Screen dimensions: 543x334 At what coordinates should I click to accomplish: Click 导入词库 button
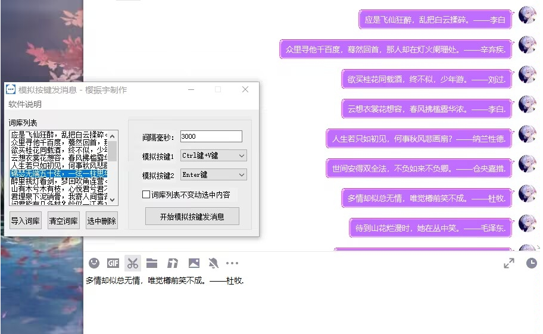(25, 221)
